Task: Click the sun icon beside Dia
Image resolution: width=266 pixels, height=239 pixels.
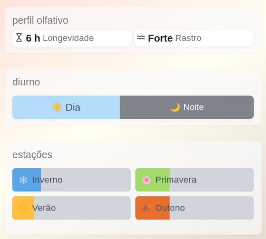Action: coord(57,107)
